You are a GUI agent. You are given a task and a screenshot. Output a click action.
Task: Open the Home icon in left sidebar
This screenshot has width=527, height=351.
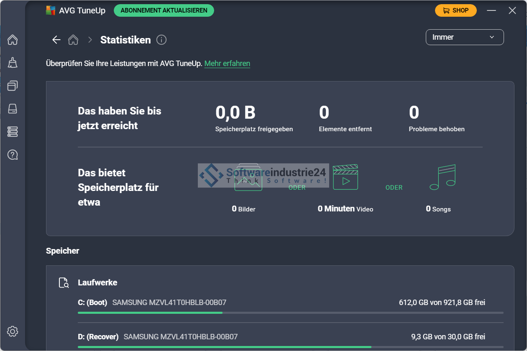[13, 40]
